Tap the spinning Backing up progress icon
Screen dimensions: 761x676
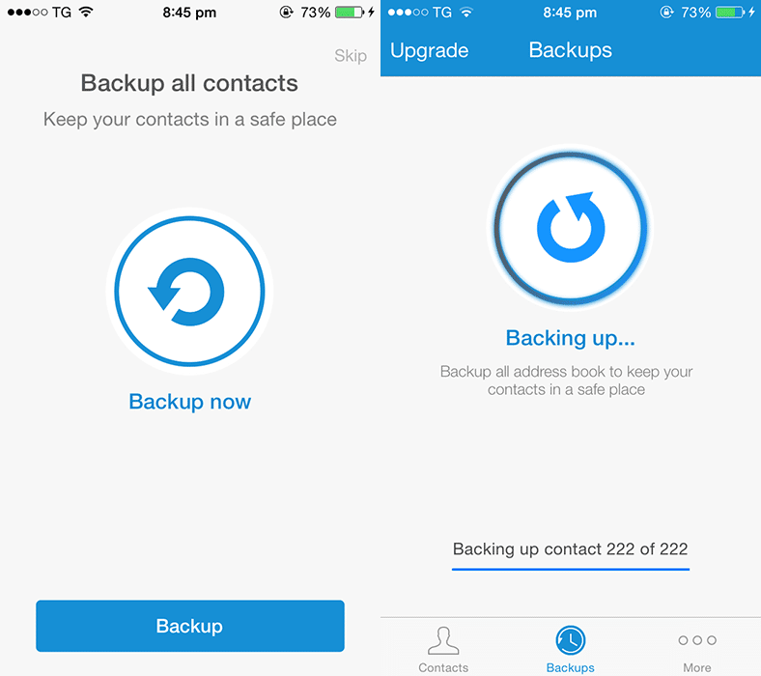571,228
